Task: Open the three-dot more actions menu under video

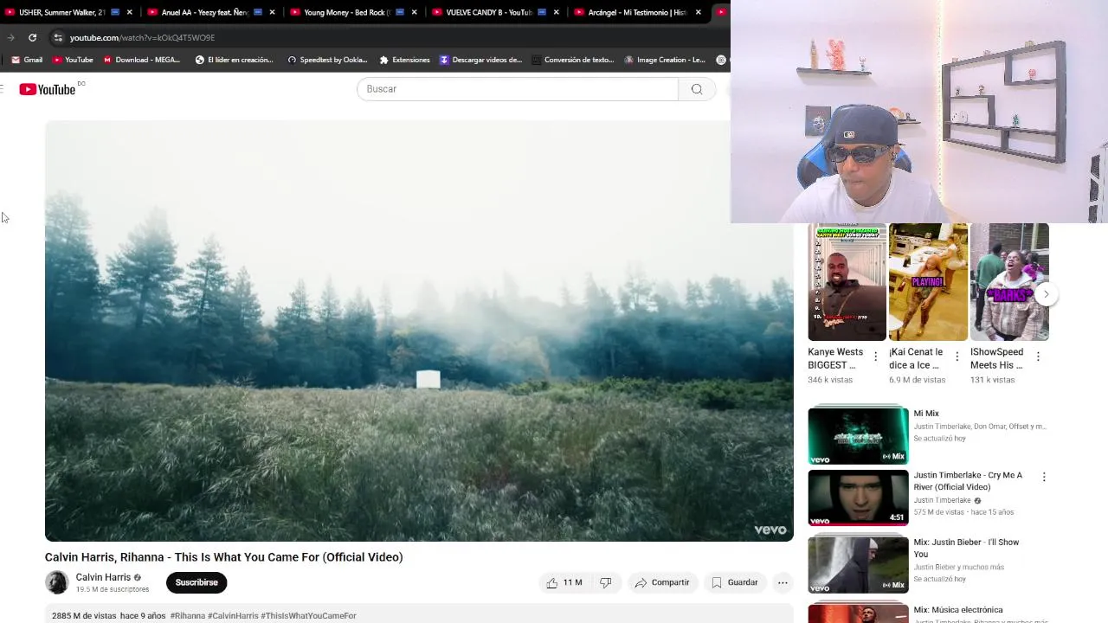Action: tap(783, 582)
